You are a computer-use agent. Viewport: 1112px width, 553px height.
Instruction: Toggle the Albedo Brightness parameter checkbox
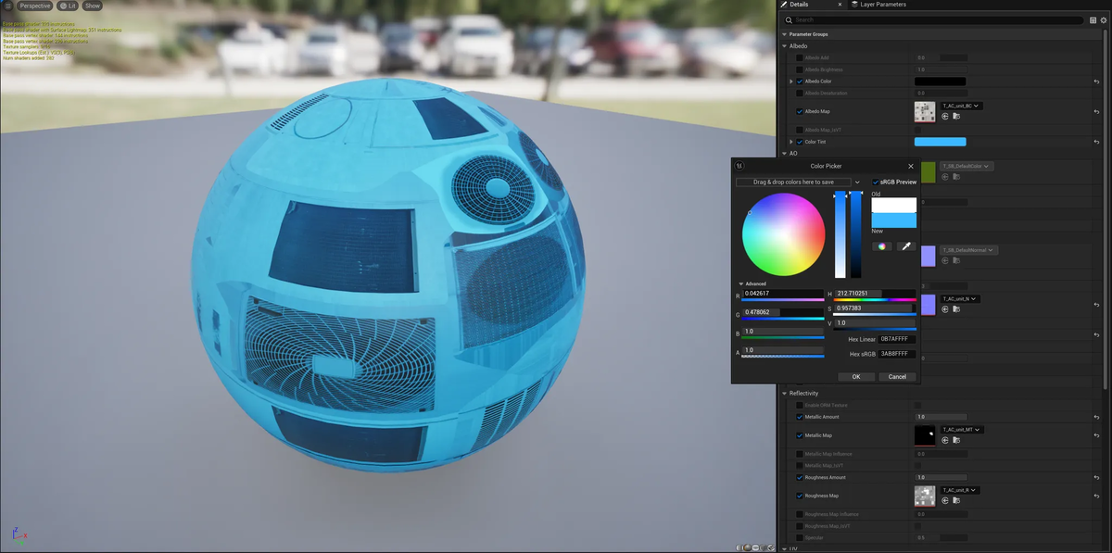pyautogui.click(x=800, y=69)
